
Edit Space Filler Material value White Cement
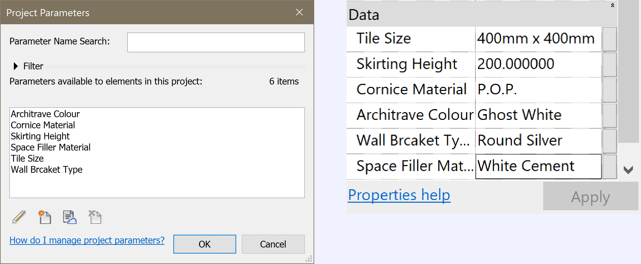(x=538, y=167)
